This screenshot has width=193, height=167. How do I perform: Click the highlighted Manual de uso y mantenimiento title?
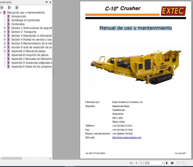pyautogui.click(x=135, y=28)
